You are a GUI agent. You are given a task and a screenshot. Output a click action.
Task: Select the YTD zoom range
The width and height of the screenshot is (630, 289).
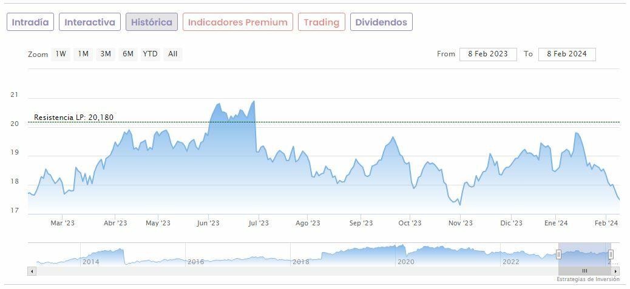click(150, 54)
